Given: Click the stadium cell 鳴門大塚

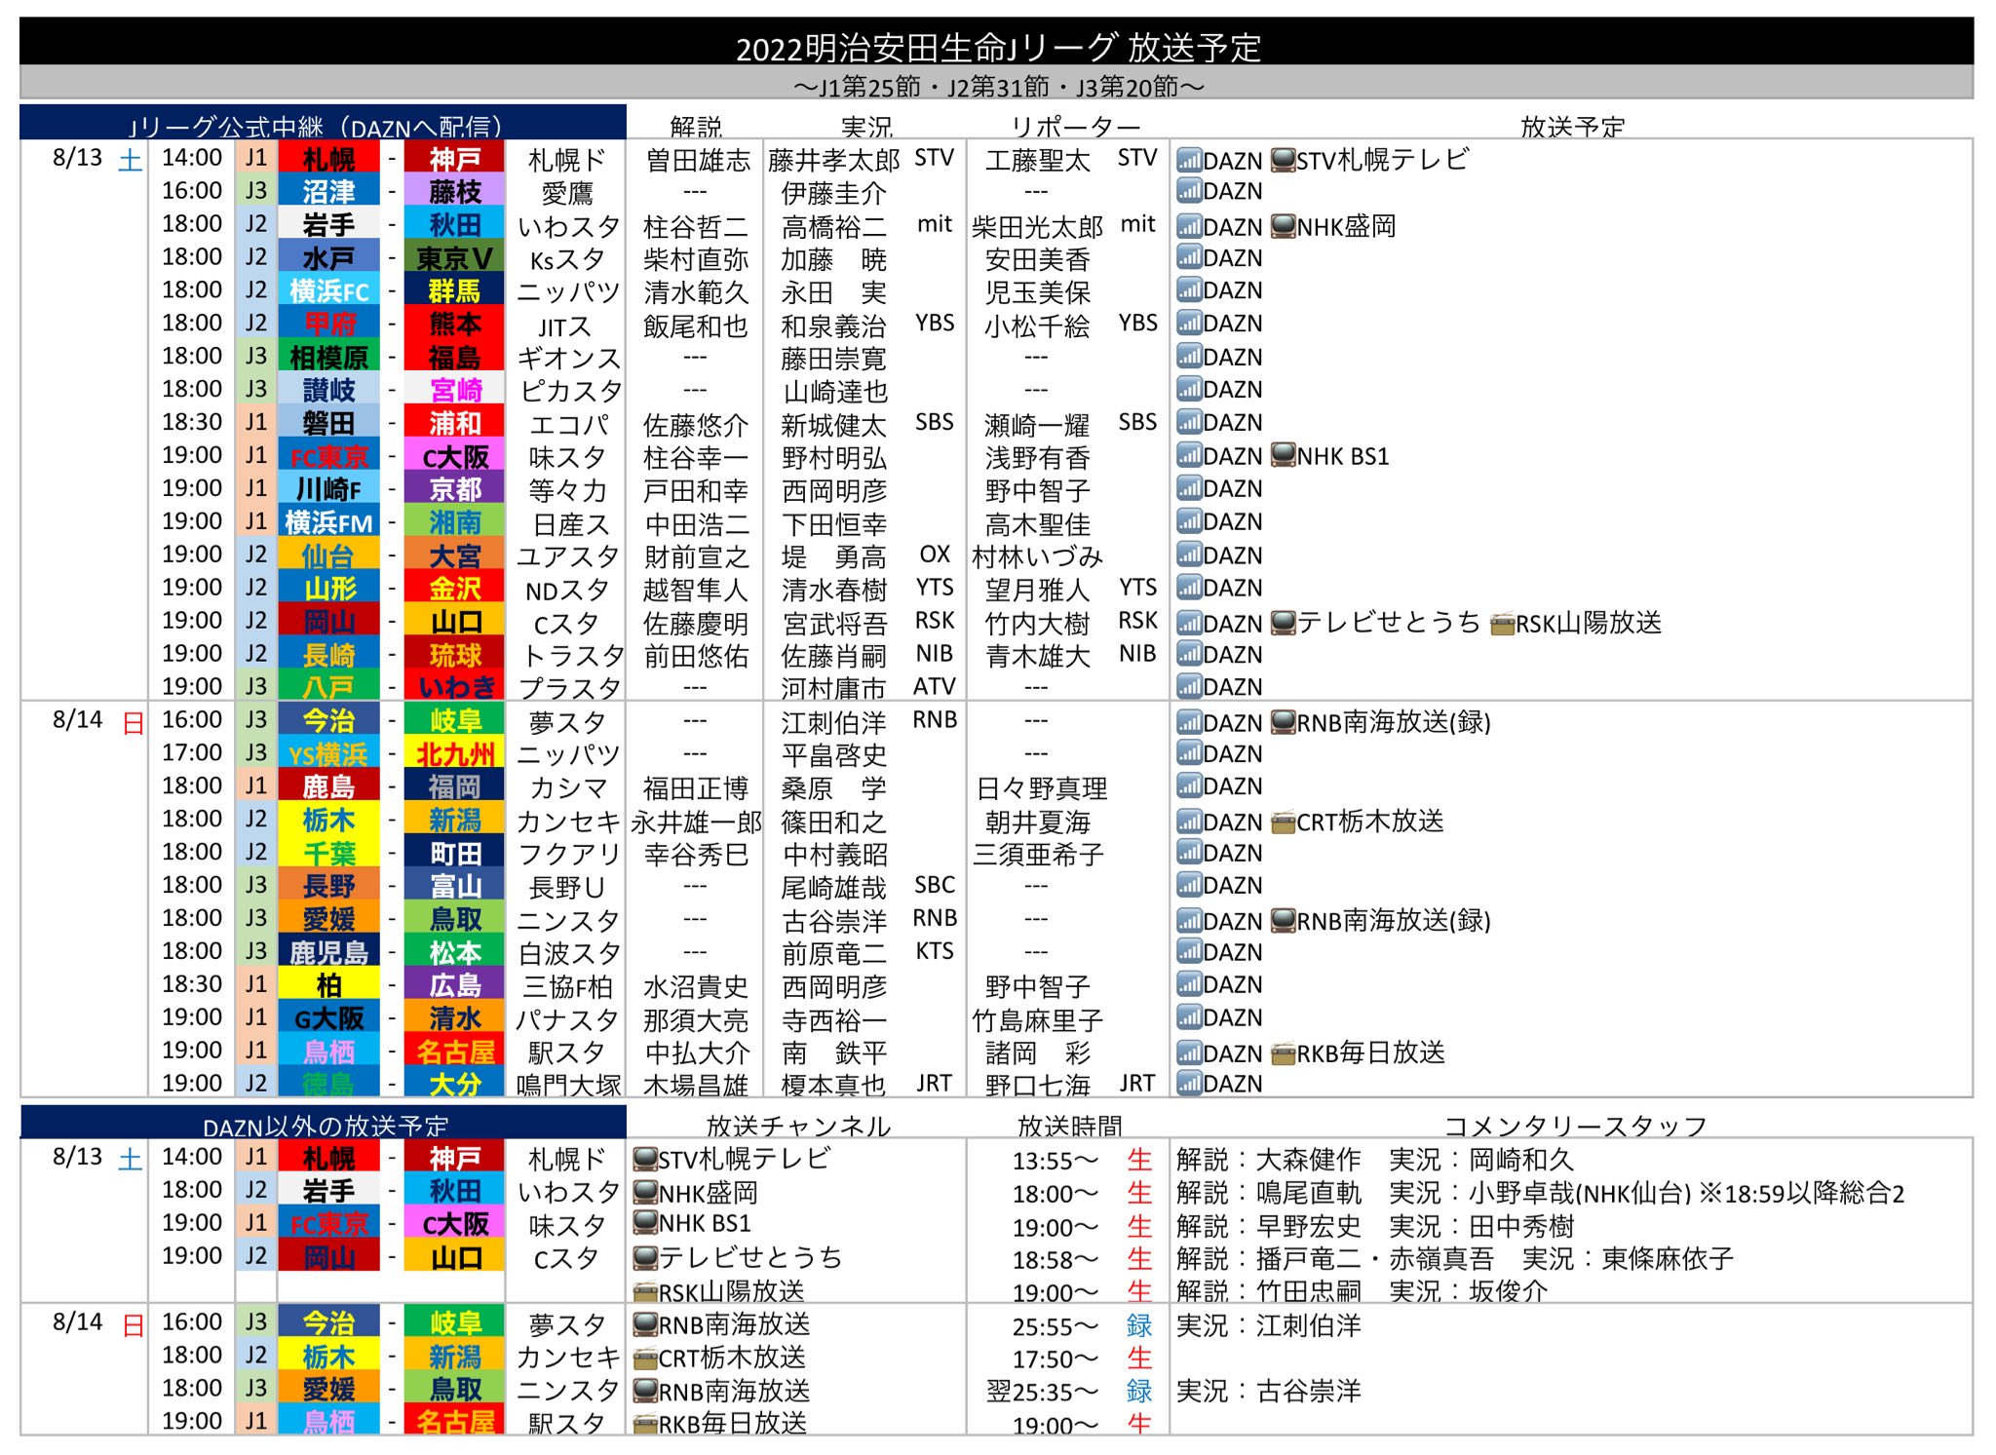Looking at the screenshot, I should [x=569, y=1085].
